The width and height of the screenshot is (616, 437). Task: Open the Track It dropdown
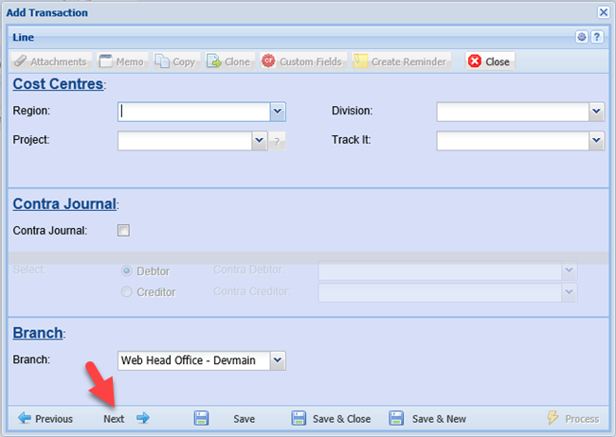point(596,141)
